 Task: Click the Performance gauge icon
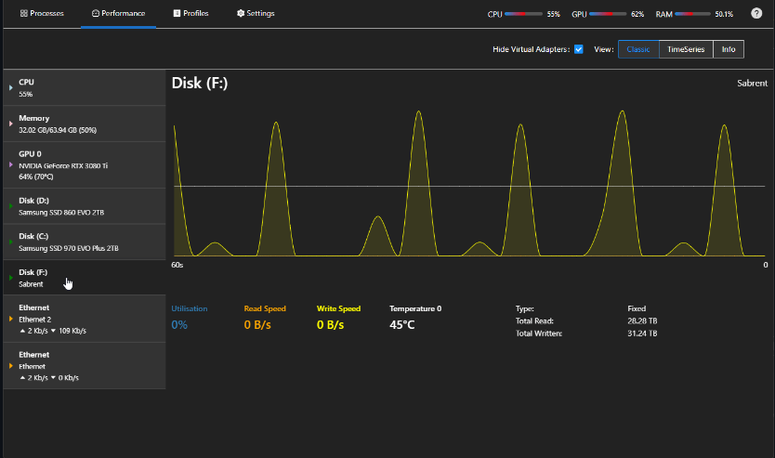pyautogui.click(x=96, y=13)
